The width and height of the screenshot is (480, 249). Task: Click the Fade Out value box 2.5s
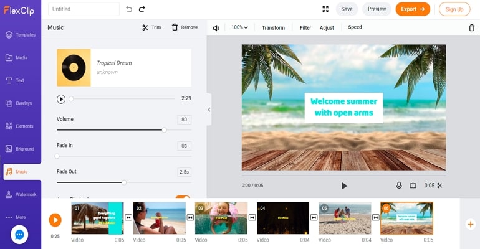185,172
